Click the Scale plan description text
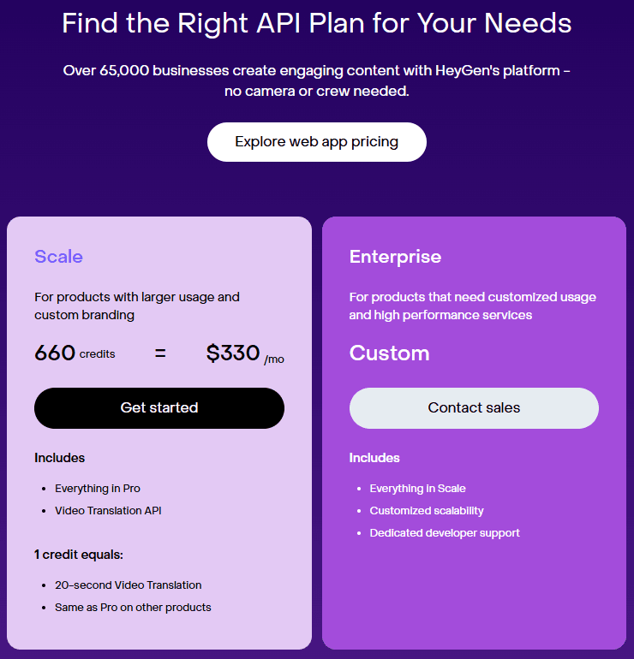 (137, 306)
